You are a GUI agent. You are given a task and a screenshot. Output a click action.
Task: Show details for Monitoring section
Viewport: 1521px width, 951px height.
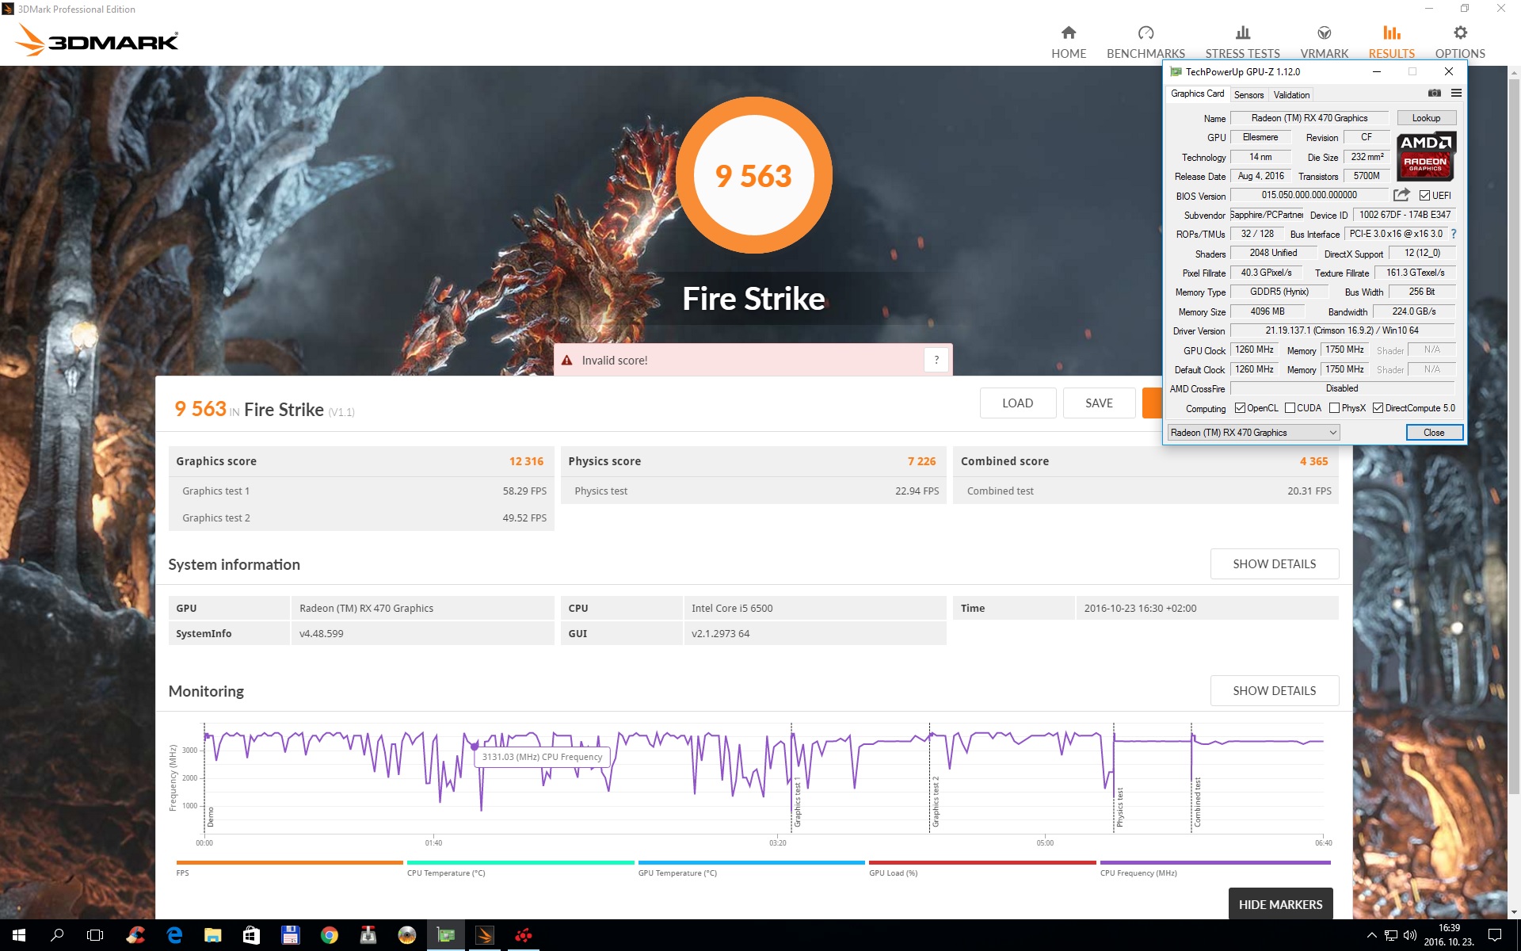pyautogui.click(x=1274, y=691)
